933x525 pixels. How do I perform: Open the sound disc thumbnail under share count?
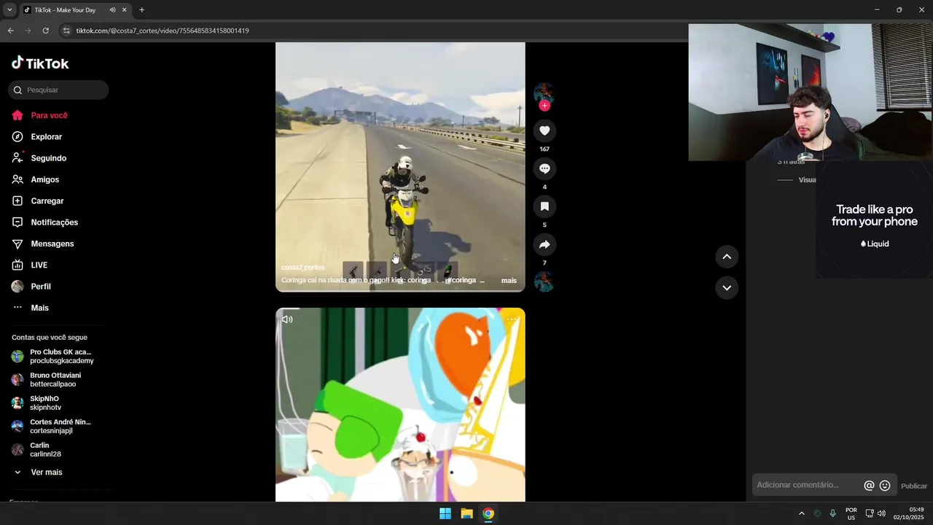544,281
